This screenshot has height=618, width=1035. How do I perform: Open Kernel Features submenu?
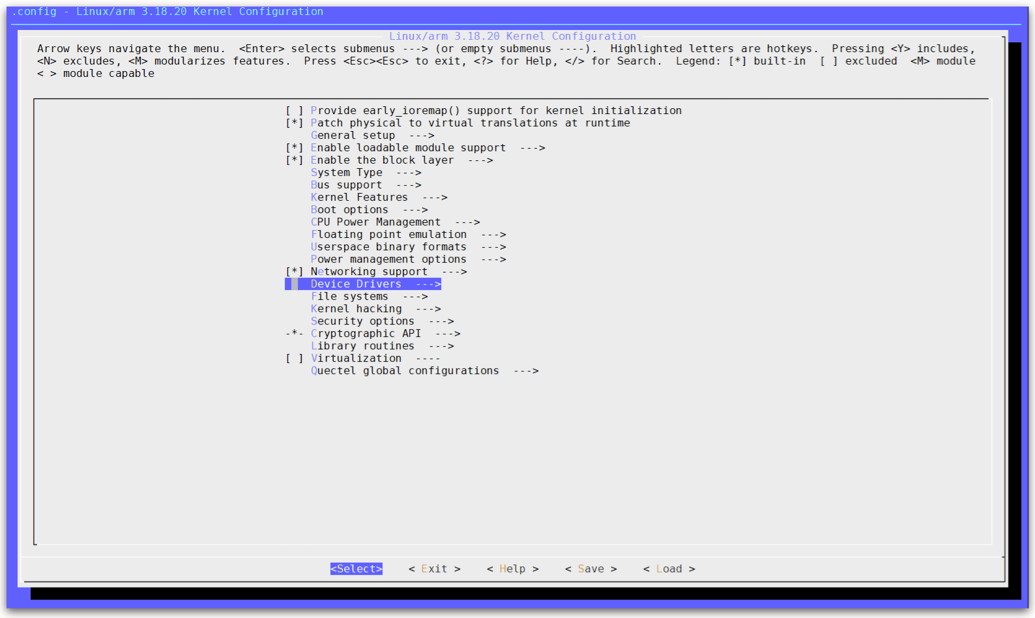pos(379,198)
